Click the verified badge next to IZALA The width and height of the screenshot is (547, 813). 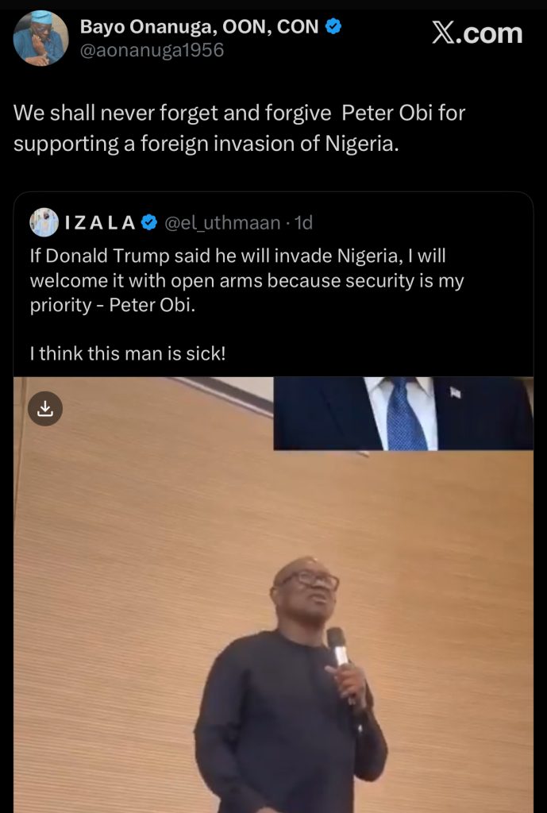(149, 223)
